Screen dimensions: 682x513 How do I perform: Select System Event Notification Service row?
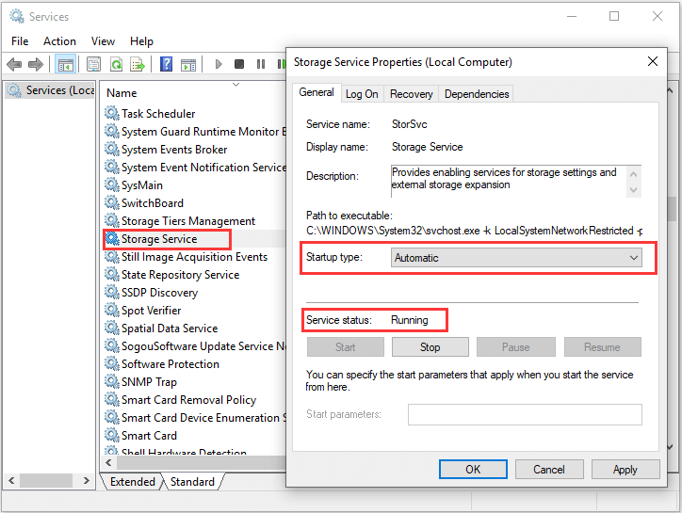pyautogui.click(x=203, y=167)
